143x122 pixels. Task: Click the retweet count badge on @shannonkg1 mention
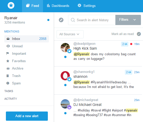pyautogui.click(x=128, y=72)
